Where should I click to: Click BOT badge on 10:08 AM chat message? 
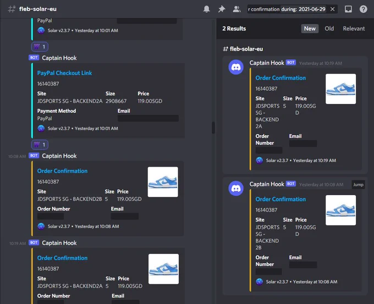coord(34,156)
